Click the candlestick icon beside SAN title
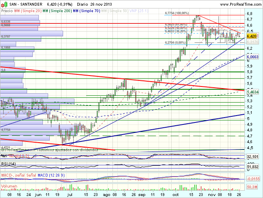The height and width of the screenshot is (198, 263). [x=4, y=4]
